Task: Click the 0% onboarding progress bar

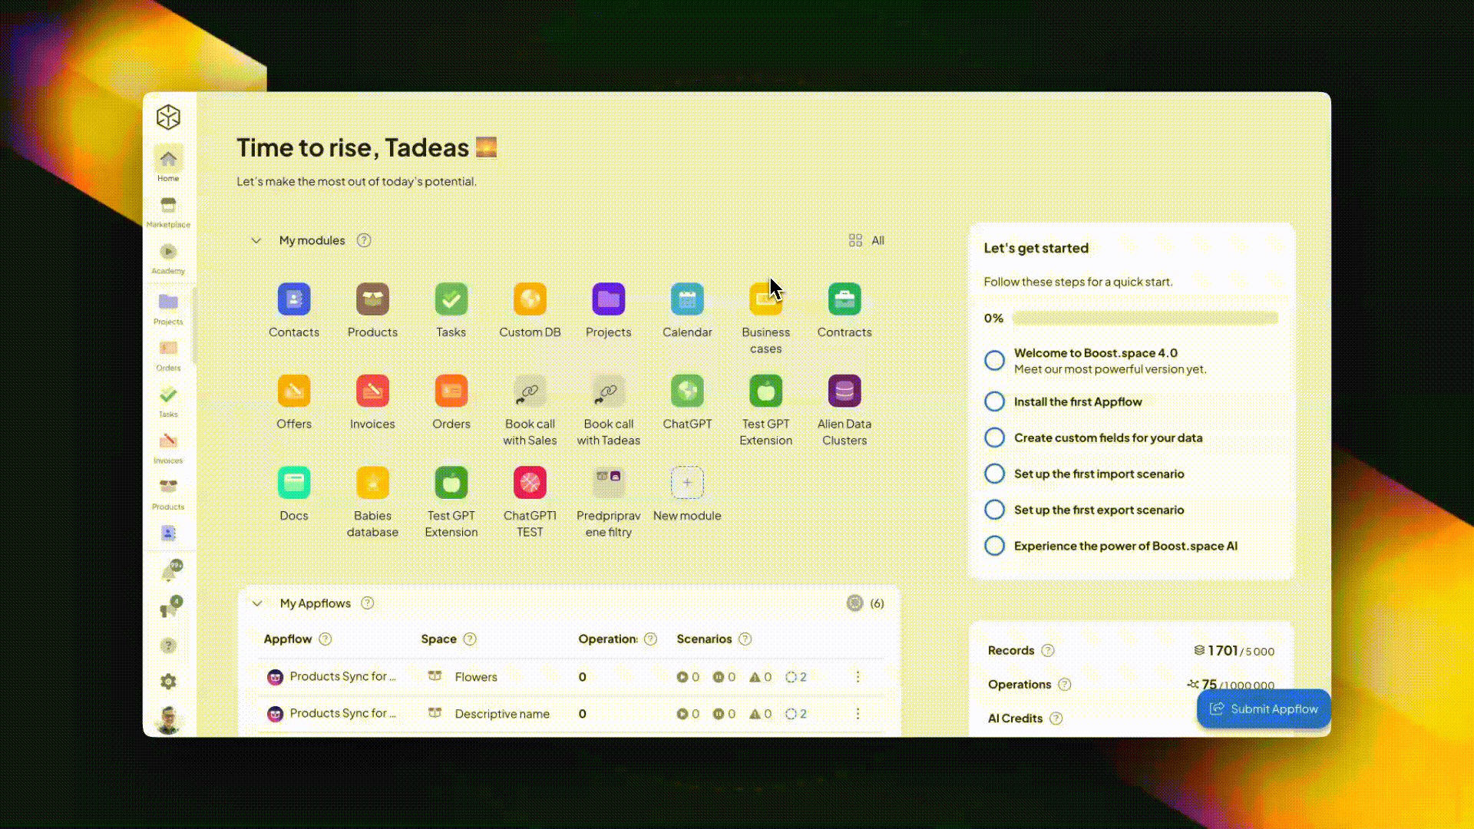Action: coord(1145,318)
